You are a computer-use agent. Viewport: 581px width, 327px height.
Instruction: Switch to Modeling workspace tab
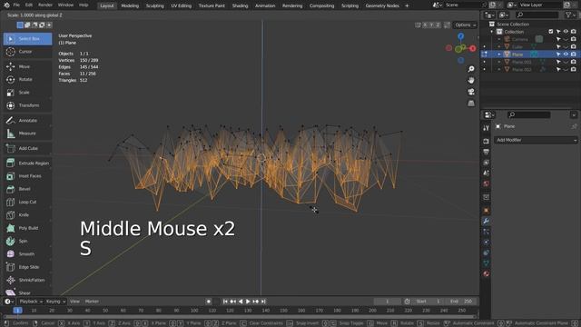130,5
